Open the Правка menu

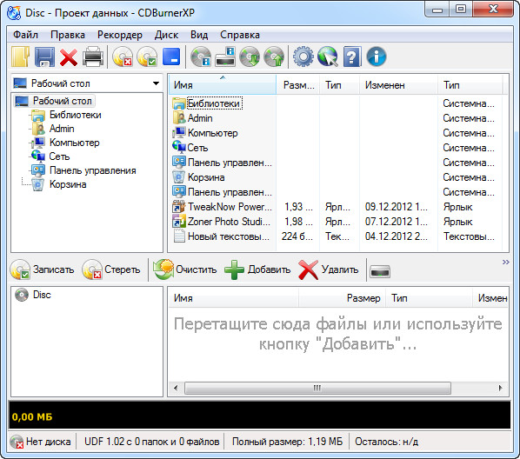tap(68, 35)
